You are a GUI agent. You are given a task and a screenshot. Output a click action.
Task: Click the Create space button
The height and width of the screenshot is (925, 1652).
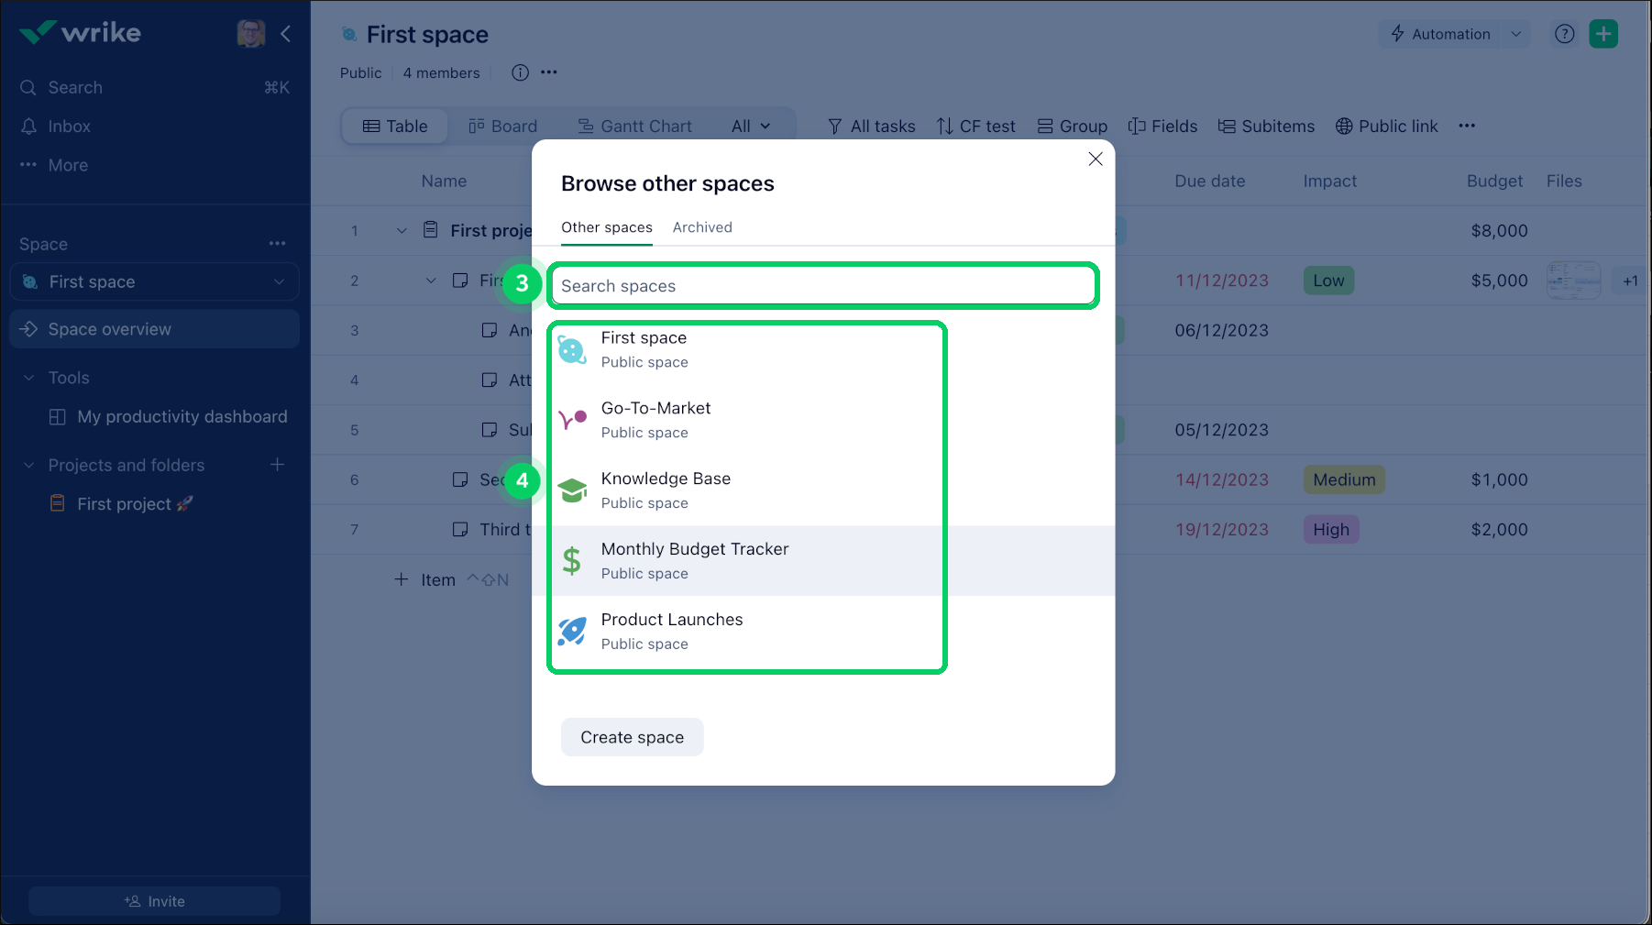click(632, 736)
